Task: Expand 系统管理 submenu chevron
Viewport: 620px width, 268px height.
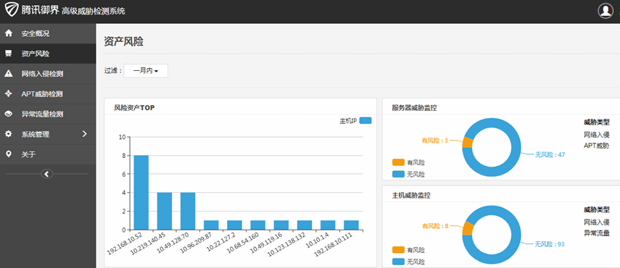Action: [84, 134]
